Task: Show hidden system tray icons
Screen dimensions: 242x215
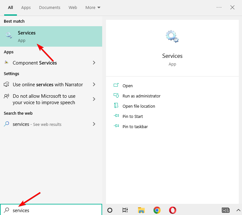Action: point(238,210)
